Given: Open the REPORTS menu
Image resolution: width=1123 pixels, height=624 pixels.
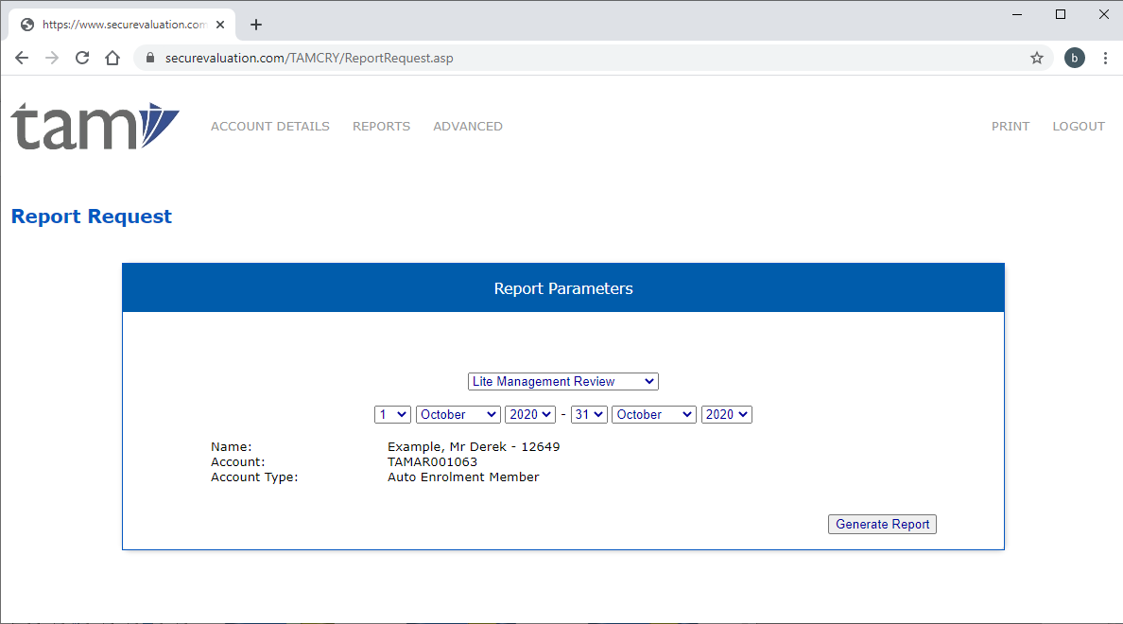Looking at the screenshot, I should click(381, 126).
